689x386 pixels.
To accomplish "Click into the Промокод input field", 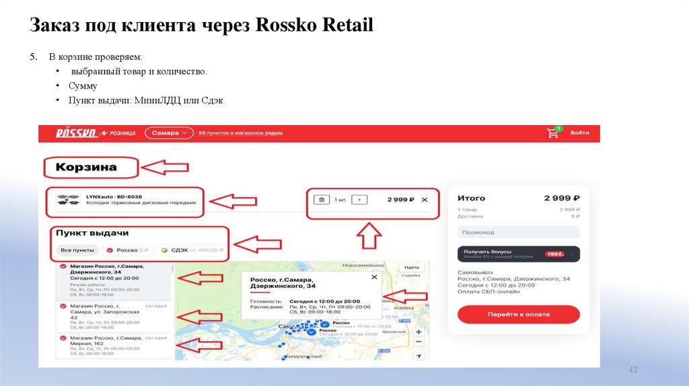I will pos(519,232).
